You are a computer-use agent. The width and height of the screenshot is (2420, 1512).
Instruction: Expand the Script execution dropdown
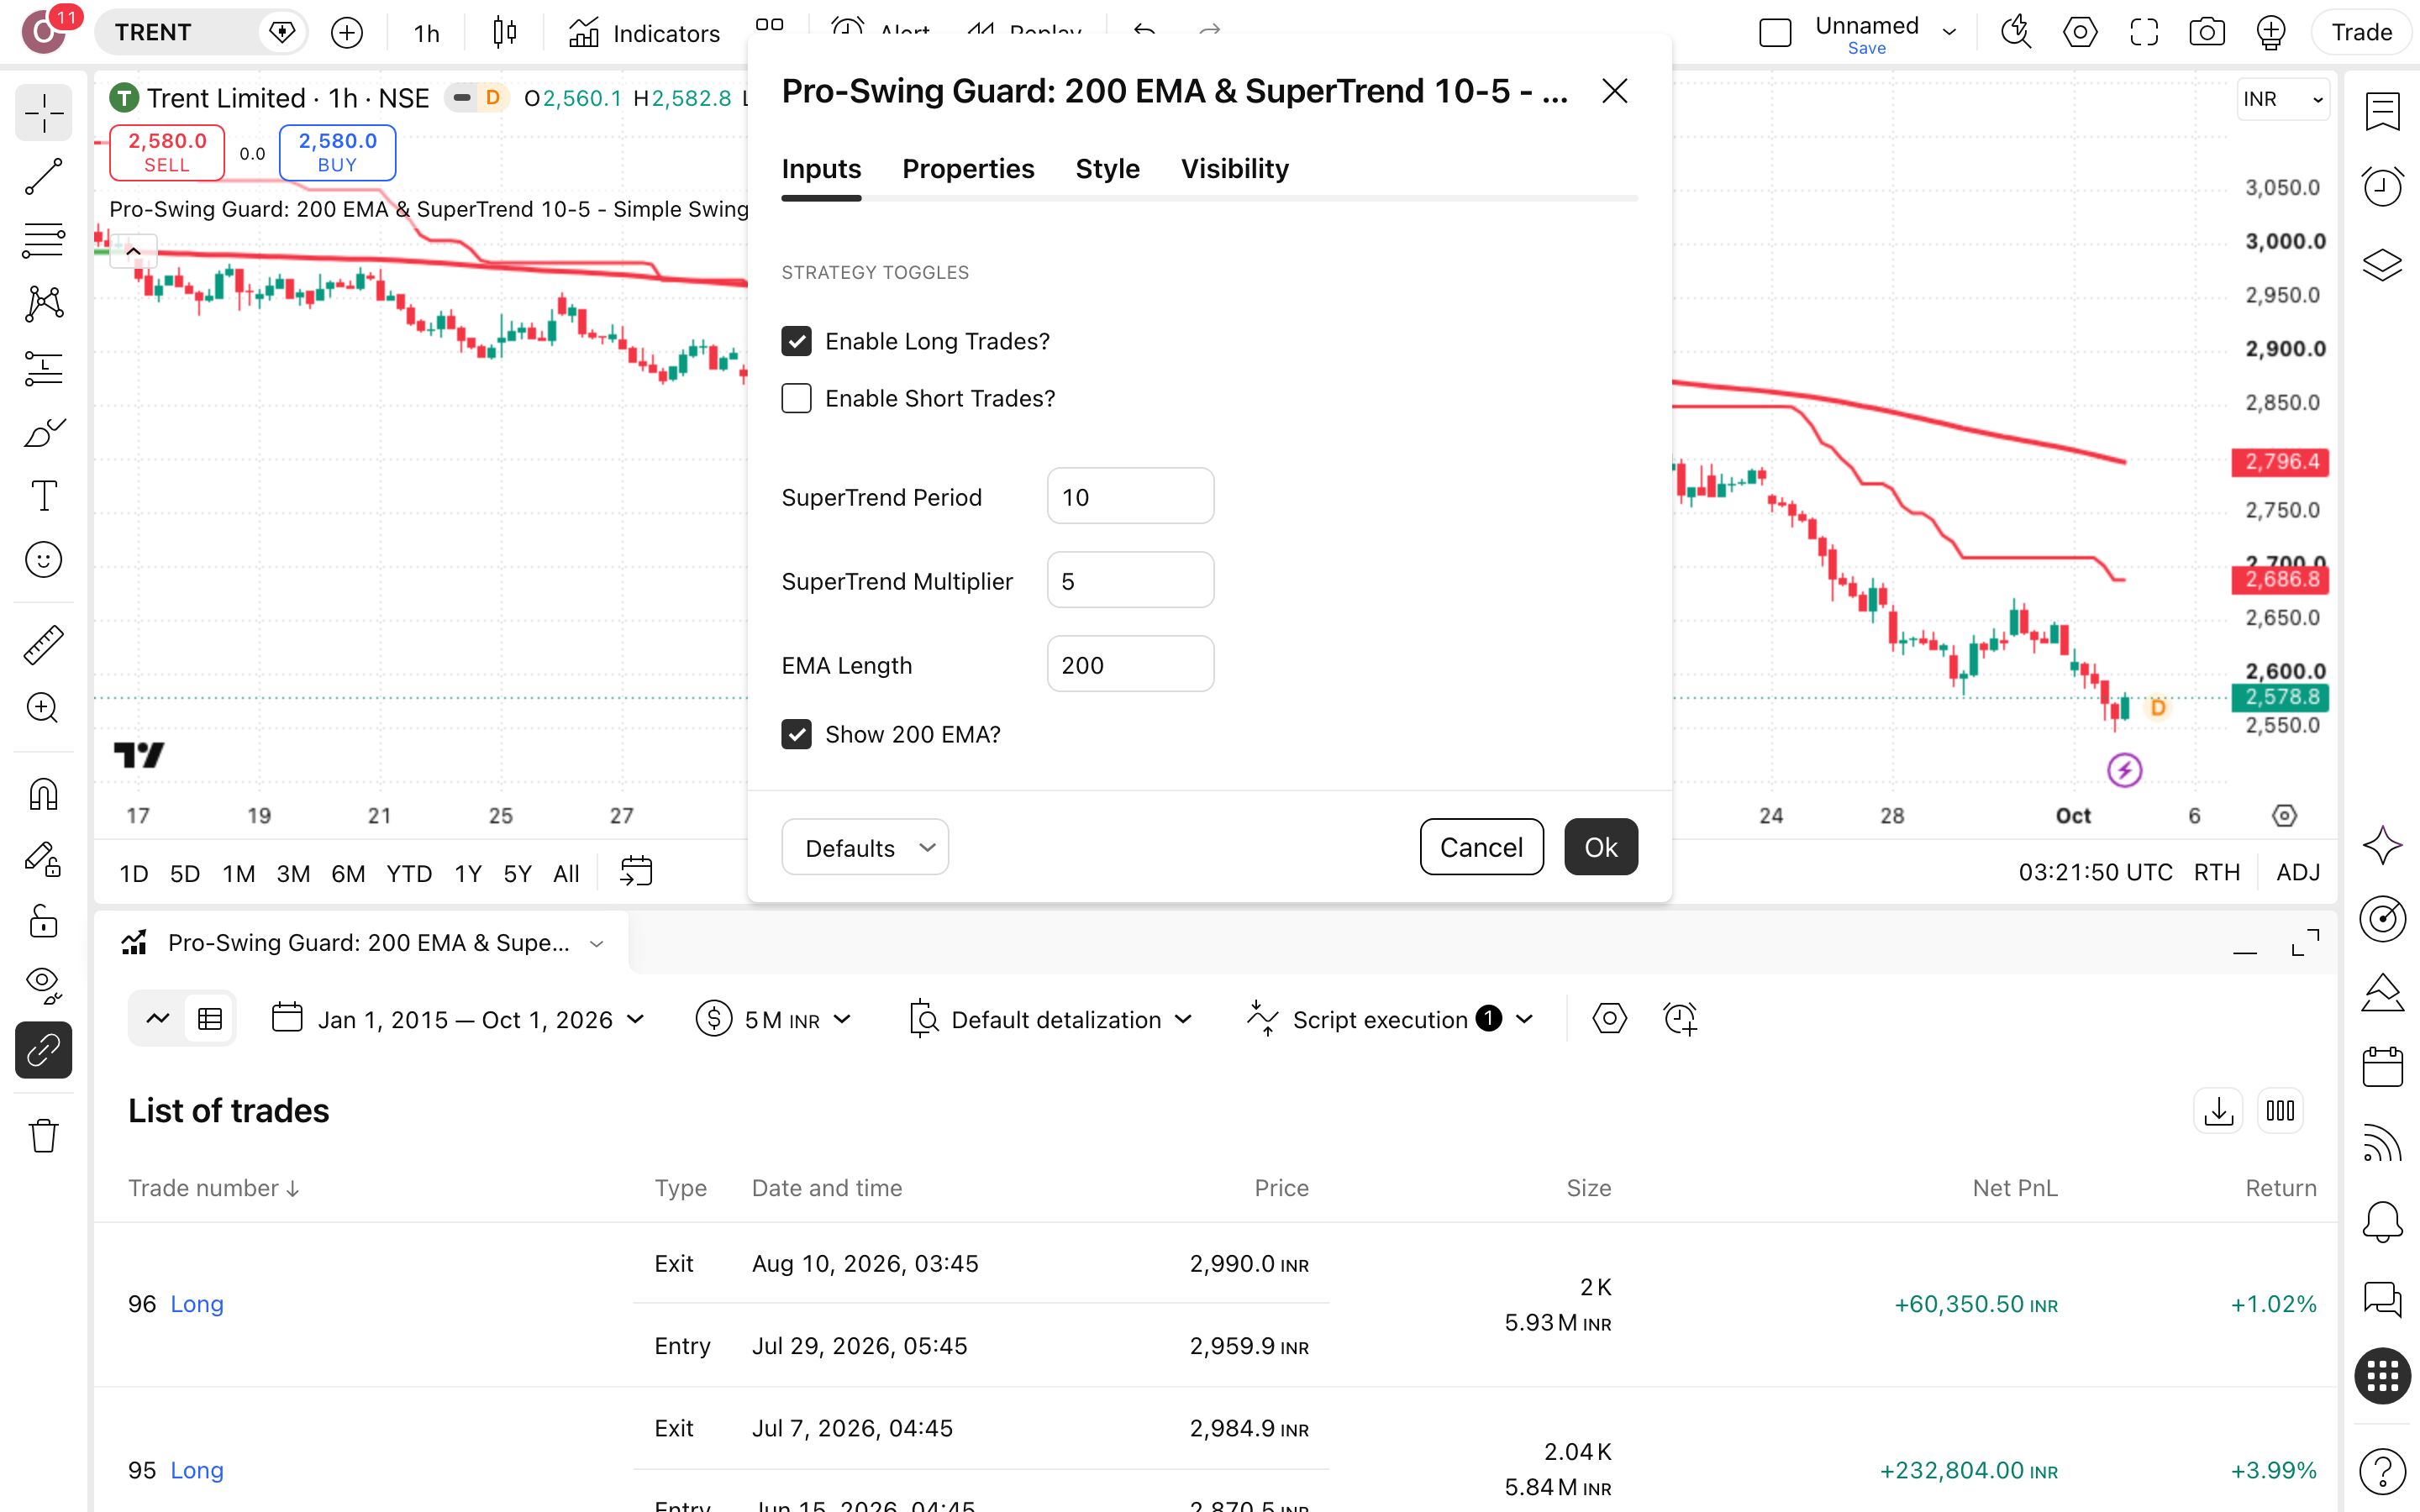click(x=1389, y=1019)
